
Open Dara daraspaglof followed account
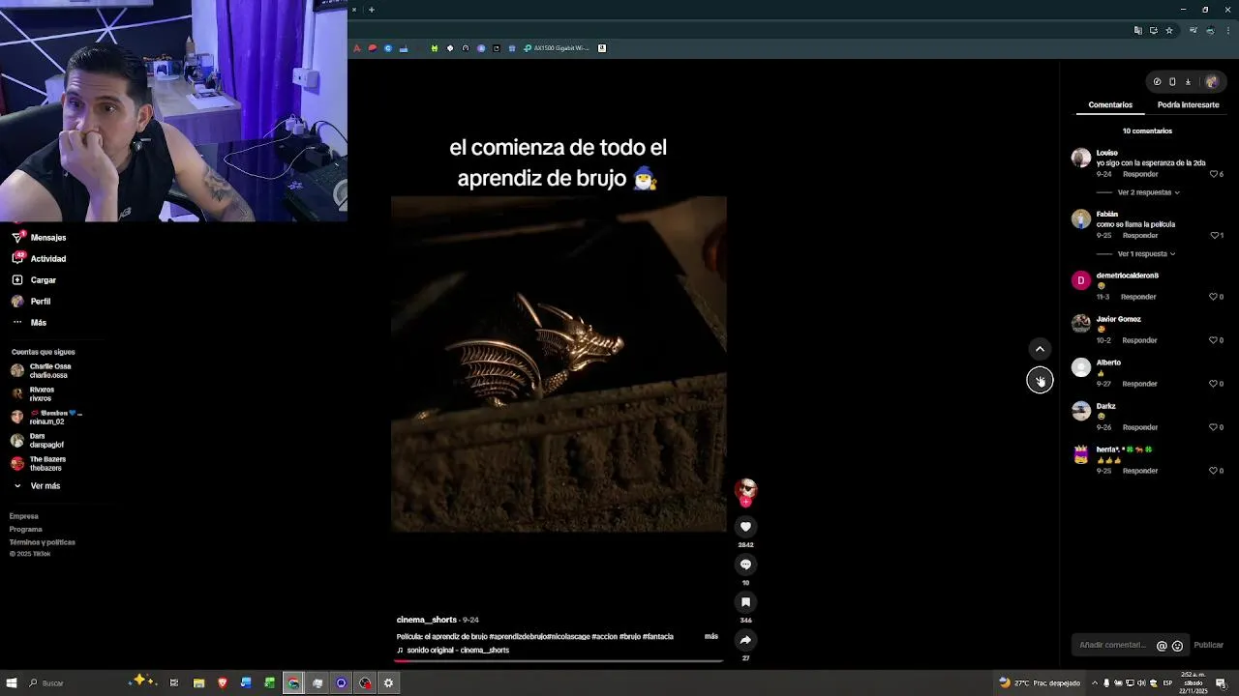(38, 441)
